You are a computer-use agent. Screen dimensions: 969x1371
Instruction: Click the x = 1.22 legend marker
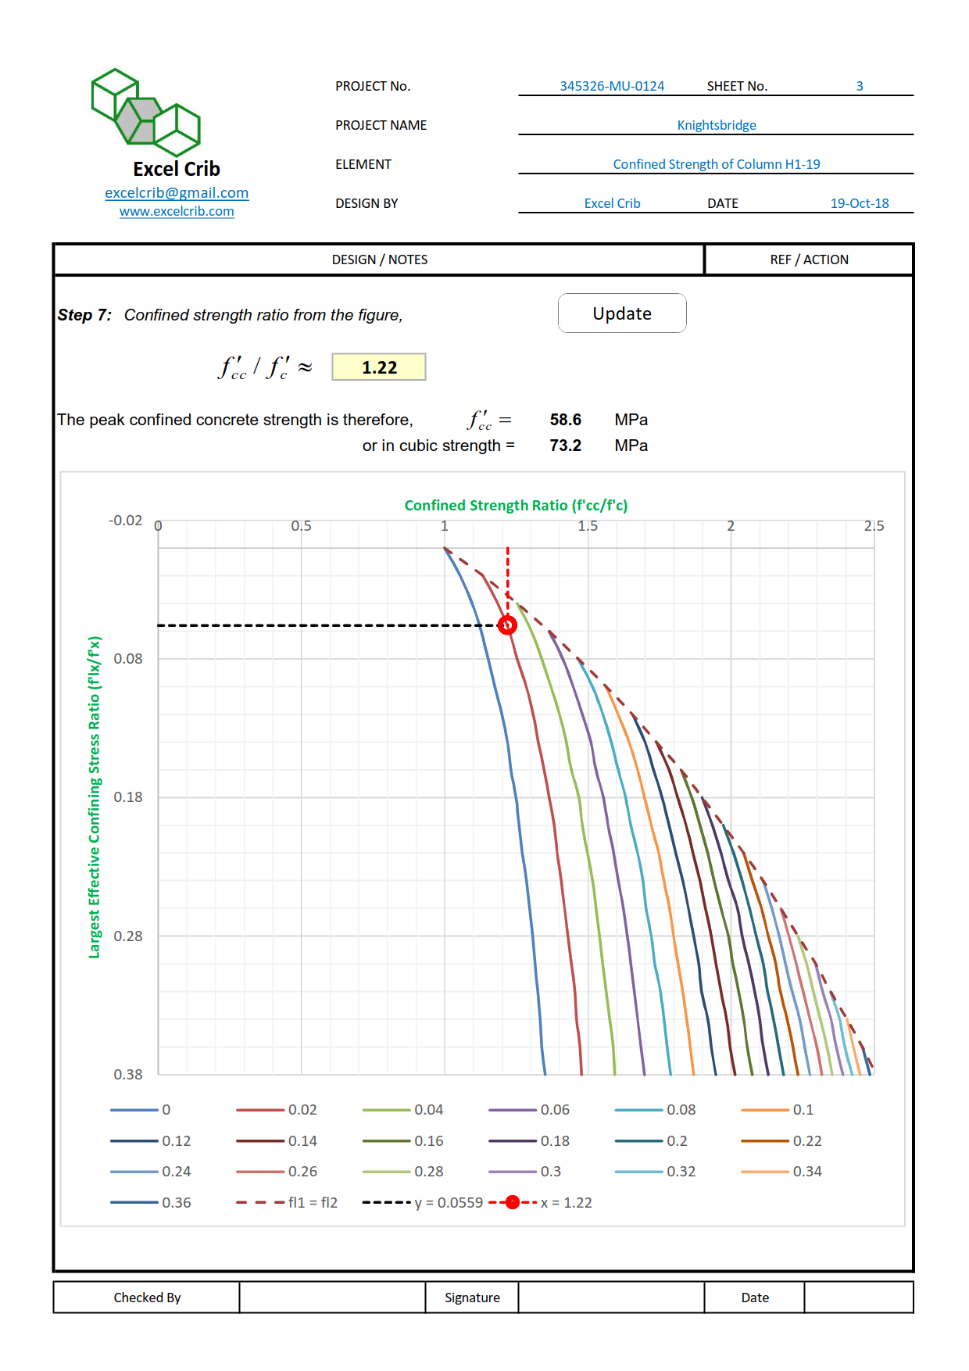[x=513, y=1203]
